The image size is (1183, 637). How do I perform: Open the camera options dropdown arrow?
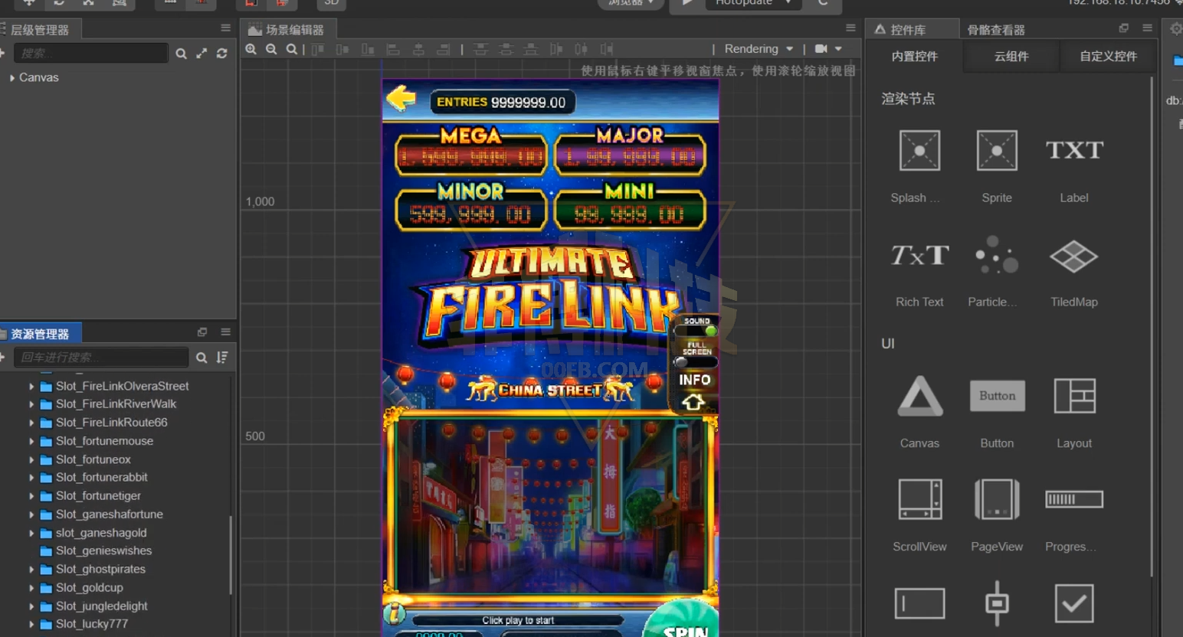(x=839, y=49)
